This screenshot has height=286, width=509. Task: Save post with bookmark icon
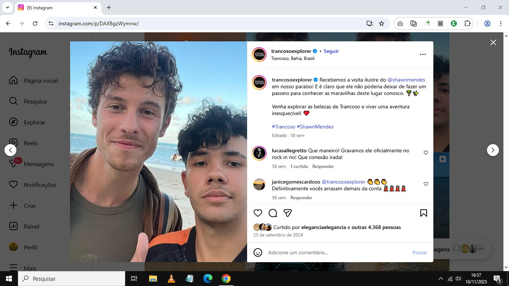click(424, 213)
